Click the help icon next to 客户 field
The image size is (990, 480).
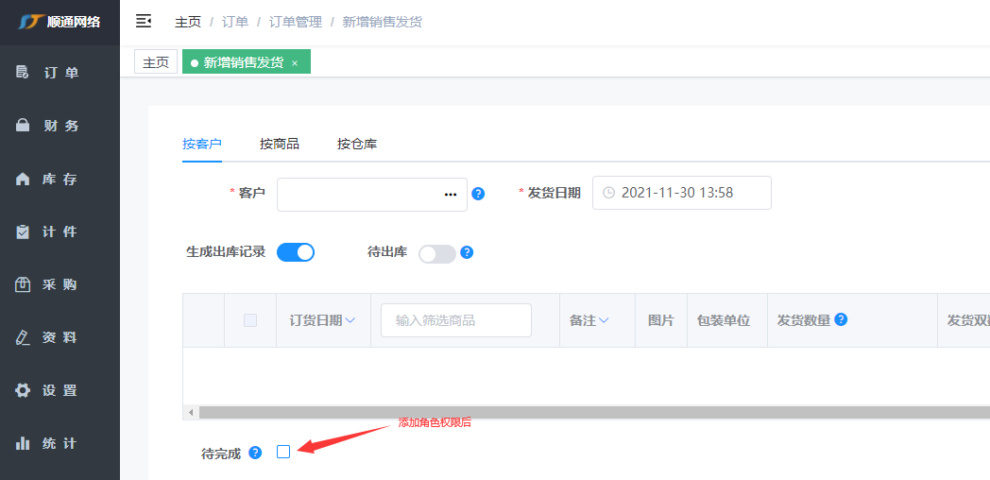[478, 194]
